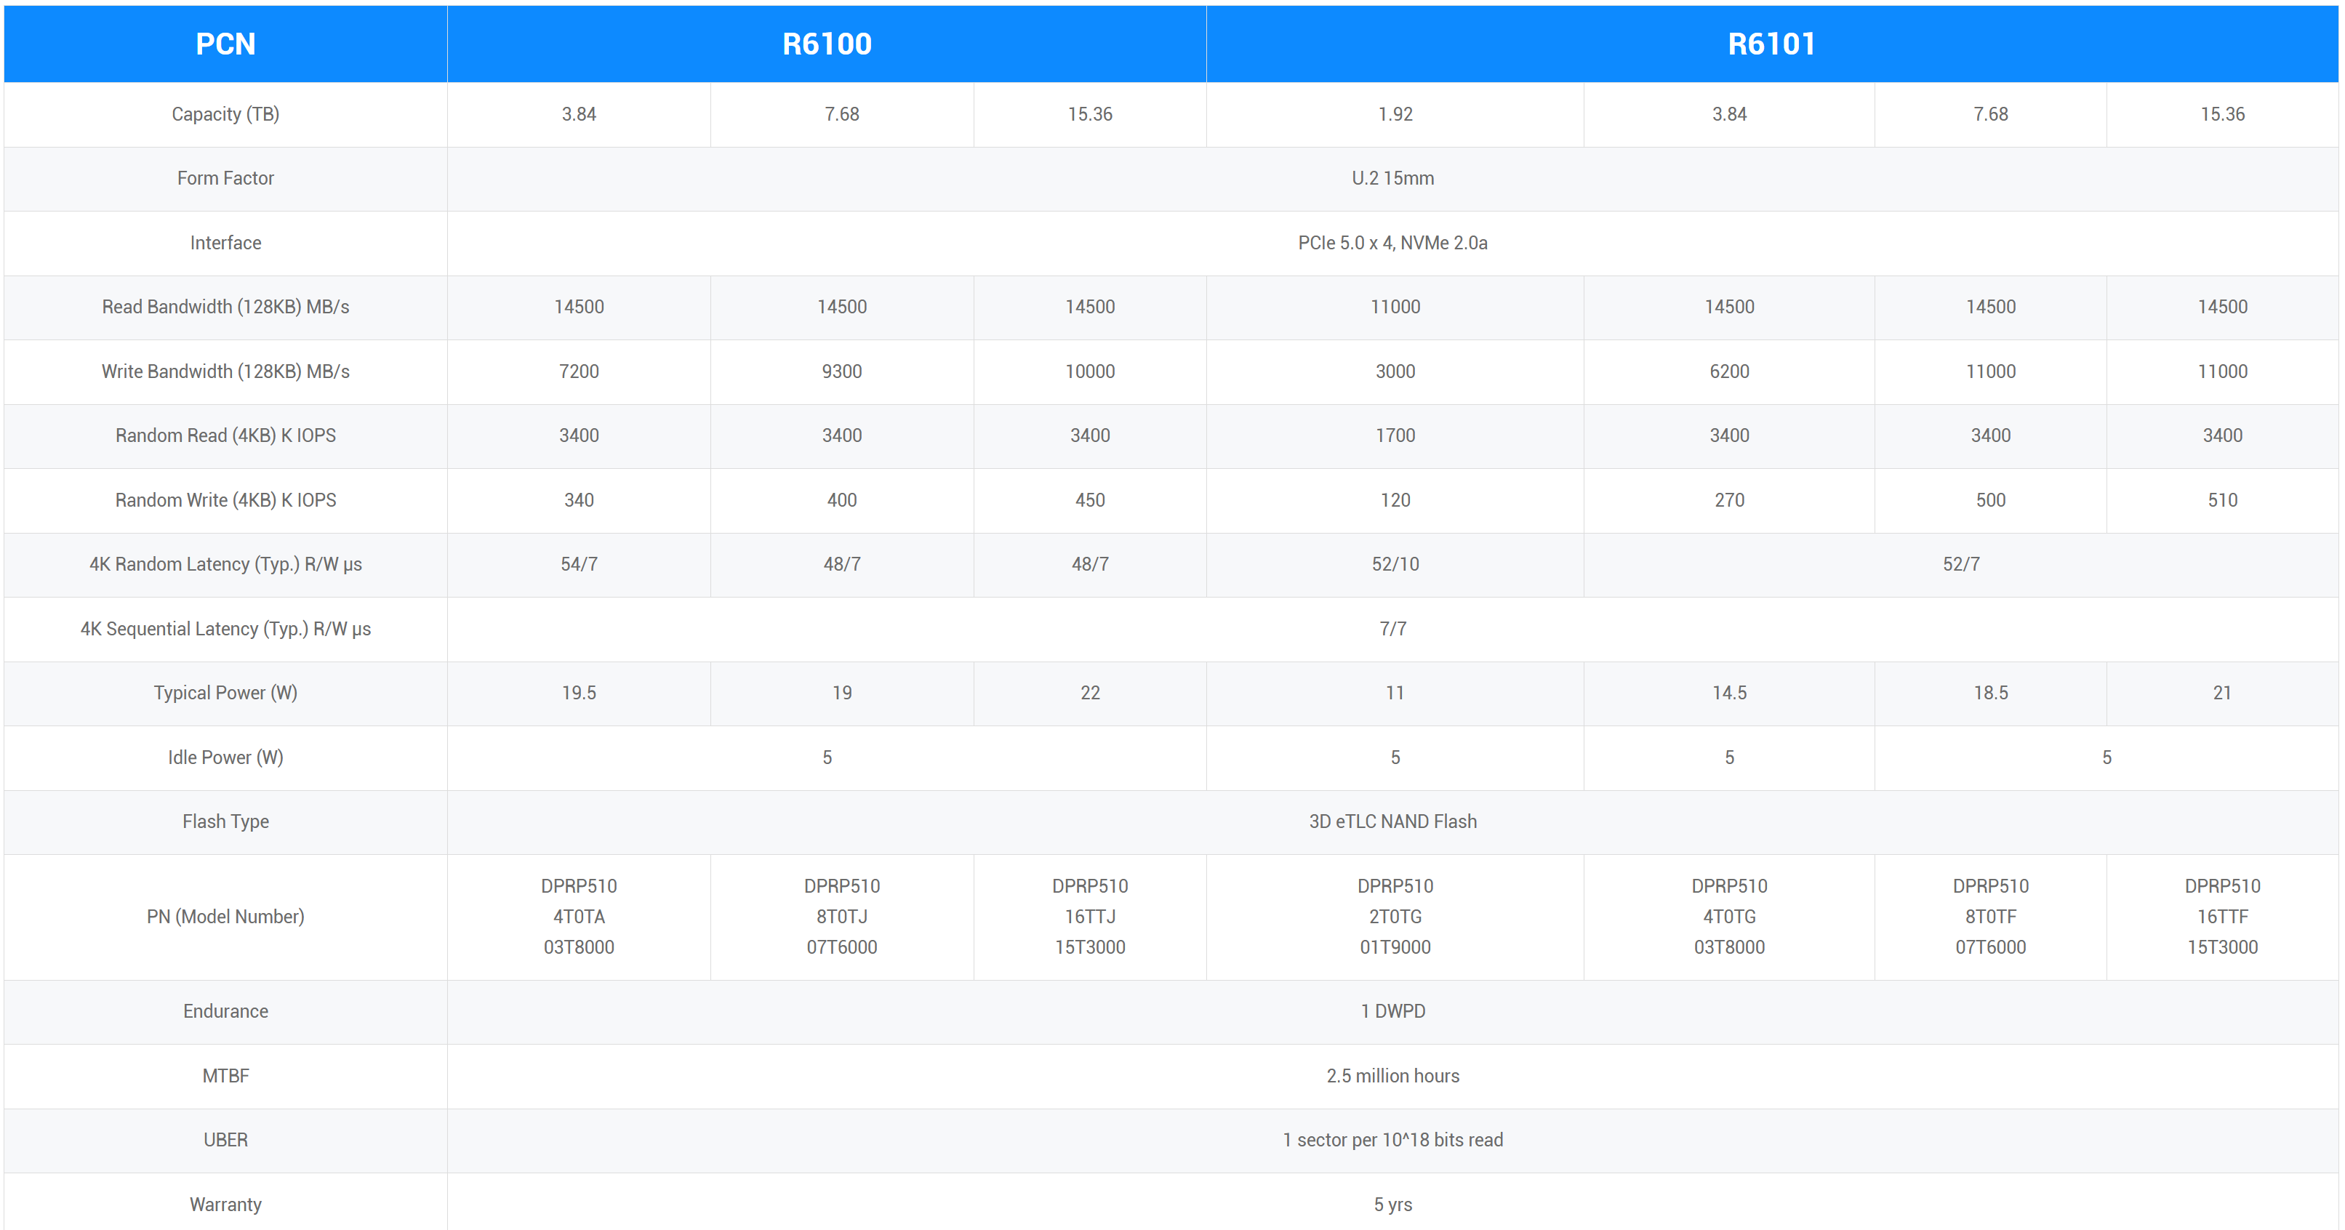The height and width of the screenshot is (1230, 2345).
Task: Click the 19.5 typical power value
Action: click(579, 694)
